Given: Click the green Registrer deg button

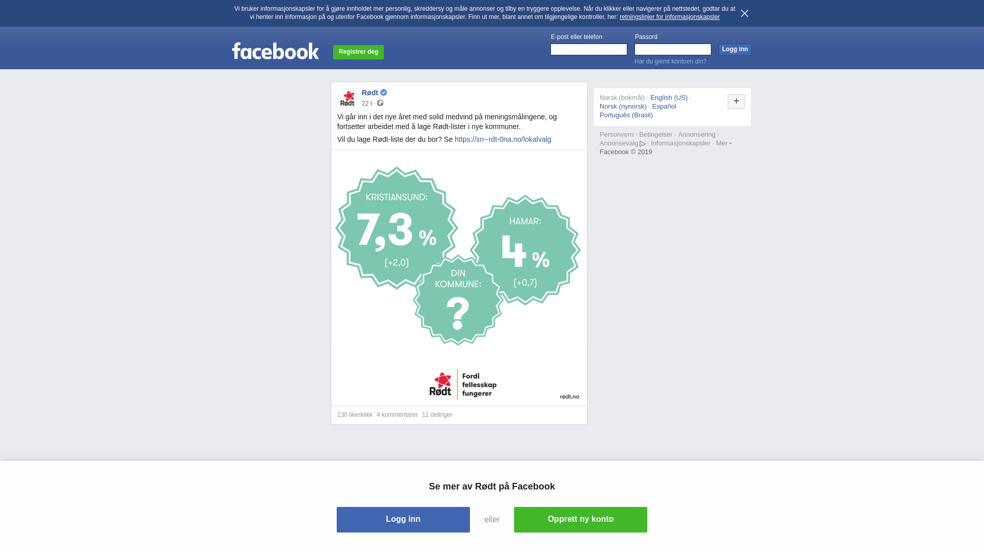Looking at the screenshot, I should (358, 52).
